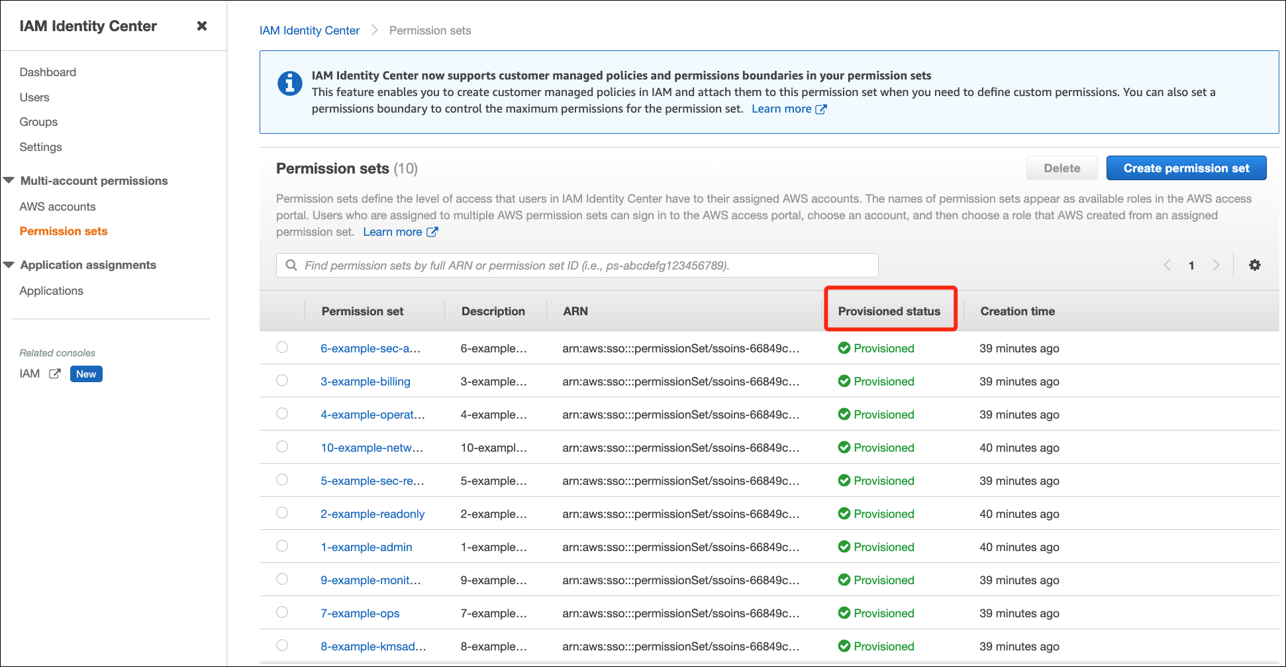
Task: Select the 2-example-readonly radio button
Action: [282, 513]
